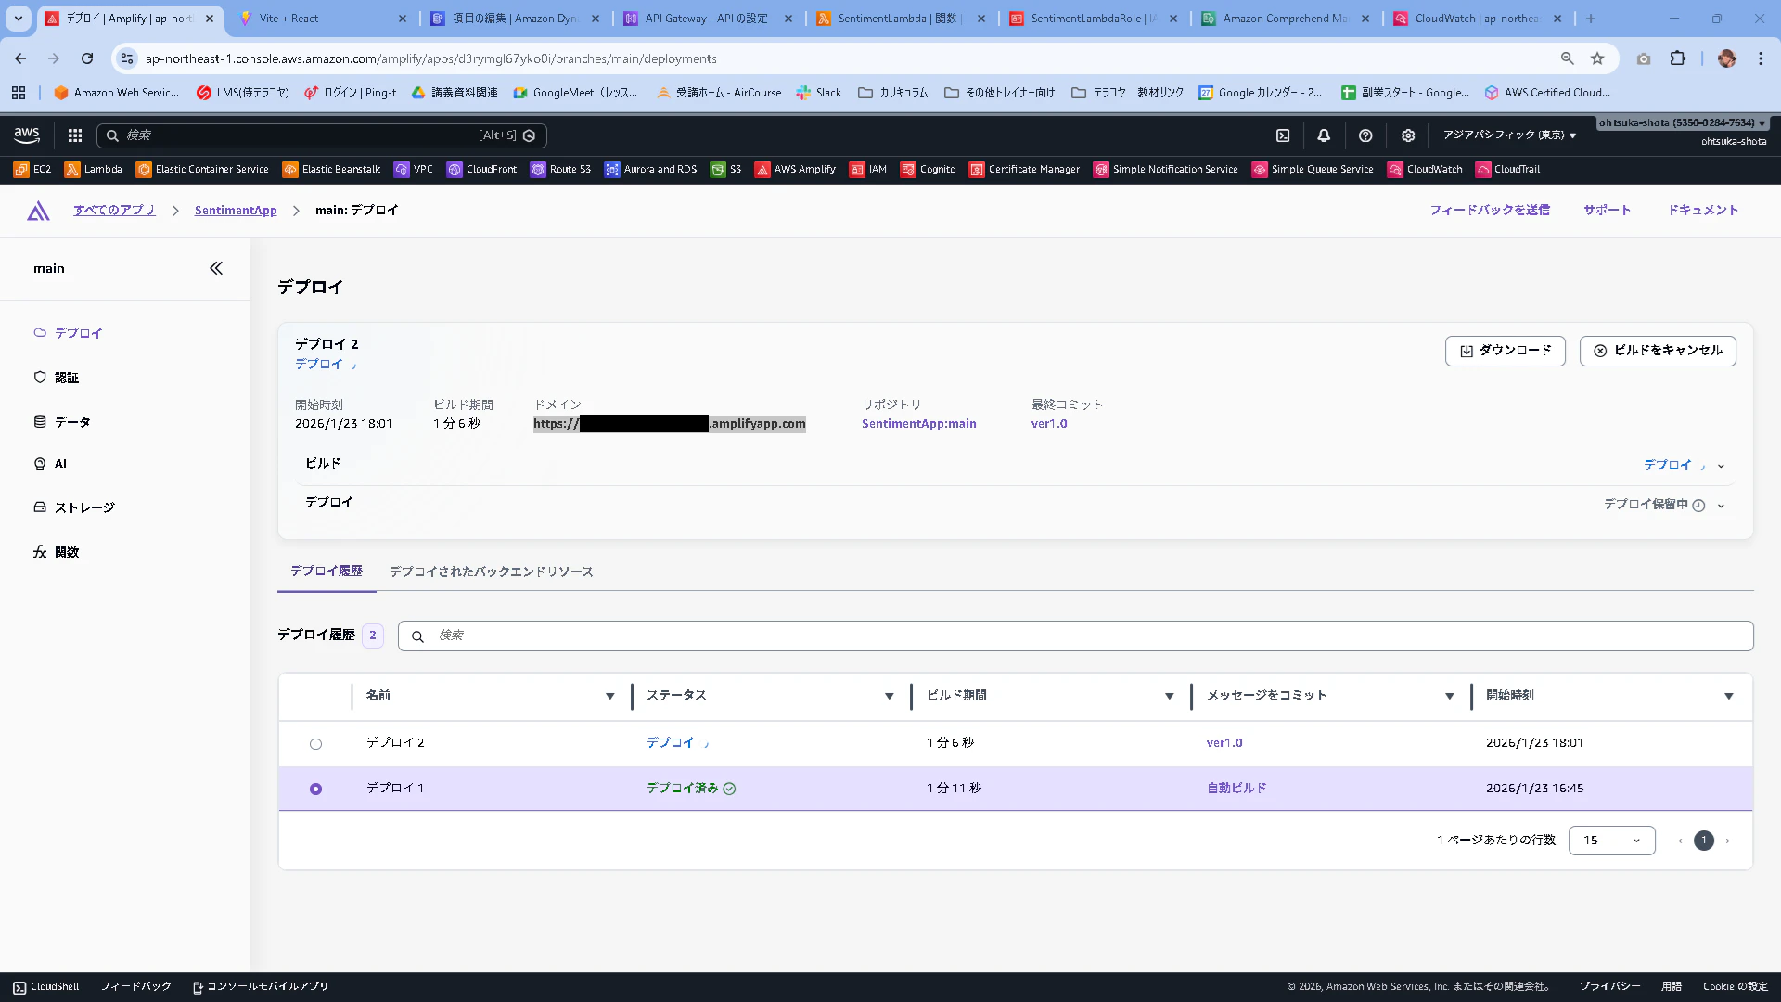Expand the デプロイ保留中 step chevron
The width and height of the screenshot is (1781, 1002).
tap(1721, 506)
